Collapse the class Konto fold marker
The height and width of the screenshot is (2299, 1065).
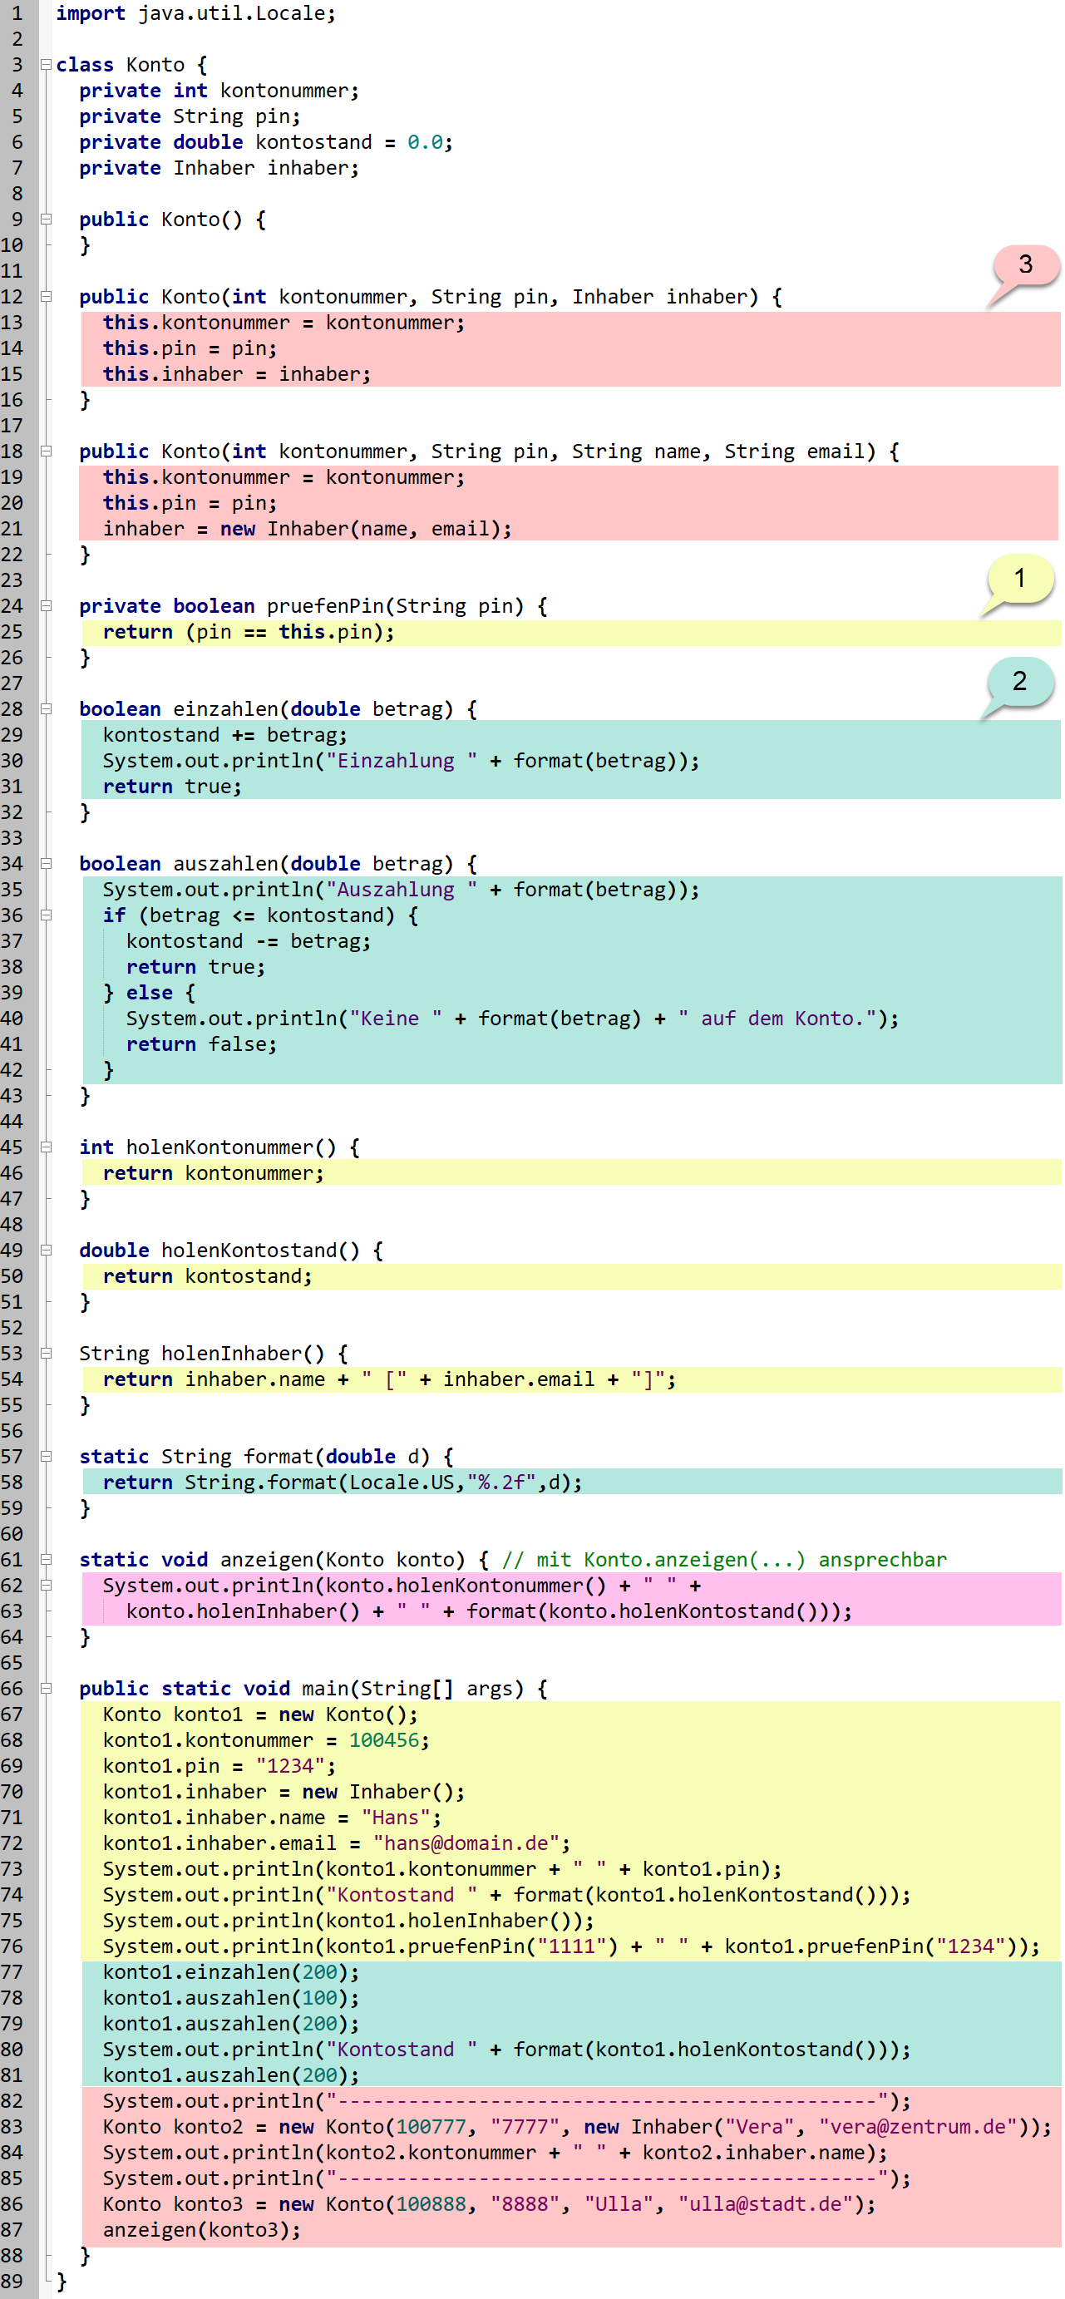point(46,65)
